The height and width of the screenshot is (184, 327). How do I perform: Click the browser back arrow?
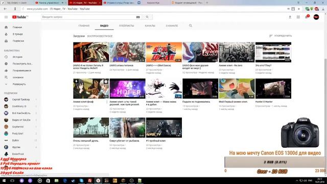click(5, 9)
